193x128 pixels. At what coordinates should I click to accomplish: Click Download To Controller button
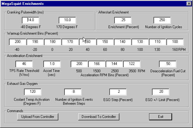99,117
